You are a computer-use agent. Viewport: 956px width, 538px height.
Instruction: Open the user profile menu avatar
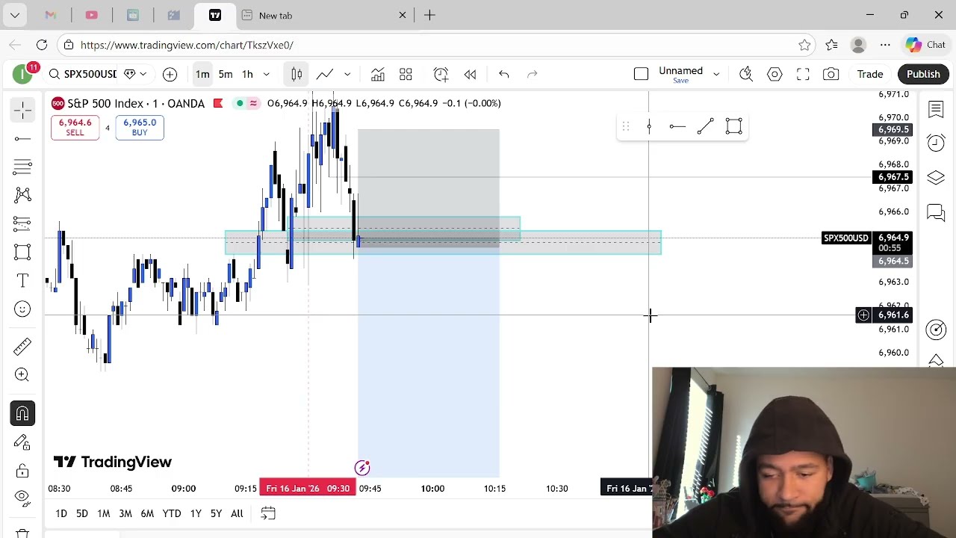pyautogui.click(x=22, y=74)
